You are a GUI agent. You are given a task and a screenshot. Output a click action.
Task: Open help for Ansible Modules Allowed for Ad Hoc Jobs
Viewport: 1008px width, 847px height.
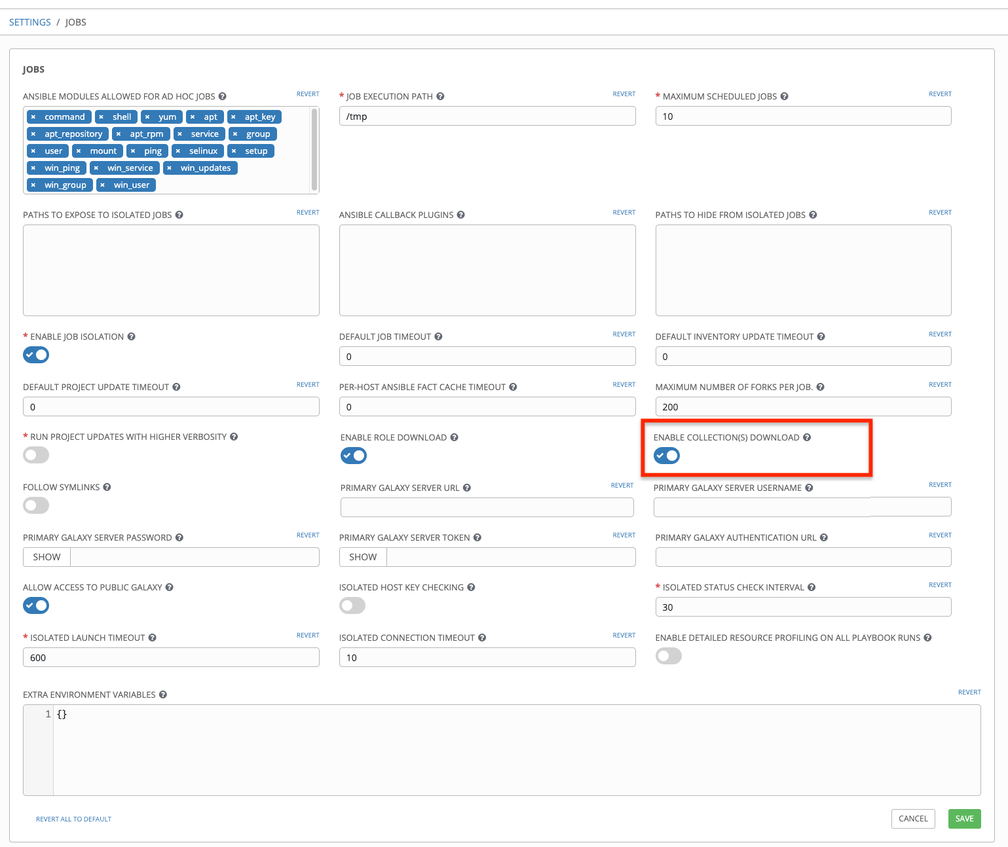(x=223, y=96)
